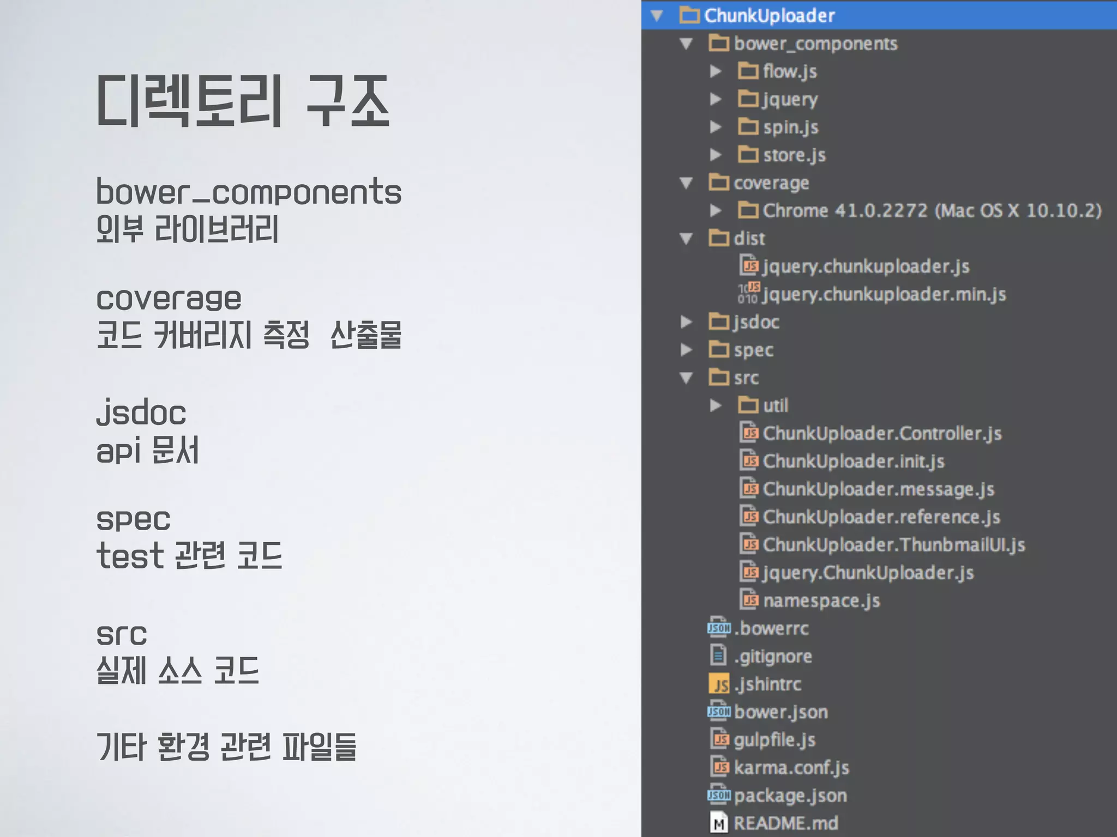The image size is (1117, 837).
Task: Expand the Chrome 41.0.2272 folder arrow
Action: tap(716, 210)
